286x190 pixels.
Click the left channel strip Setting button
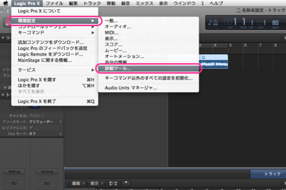[14, 171]
